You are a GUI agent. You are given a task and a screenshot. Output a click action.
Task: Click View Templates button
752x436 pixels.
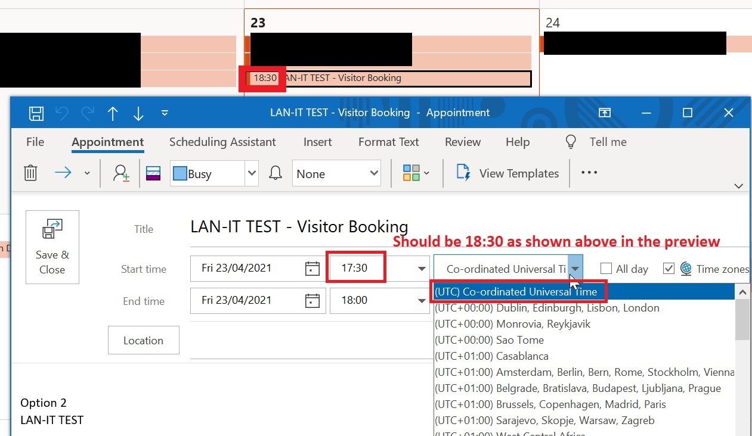pyautogui.click(x=508, y=173)
